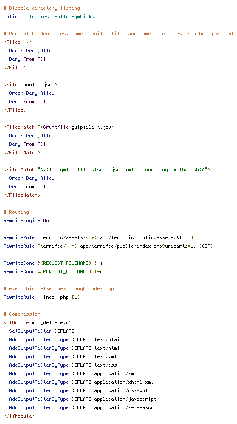Click the 'everything else goes trough index.php' comment
The width and height of the screenshot is (237, 424).
[59, 288]
